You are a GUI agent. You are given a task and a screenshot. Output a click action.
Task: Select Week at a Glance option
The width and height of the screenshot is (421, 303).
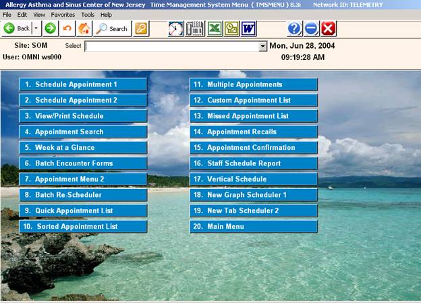click(83, 147)
